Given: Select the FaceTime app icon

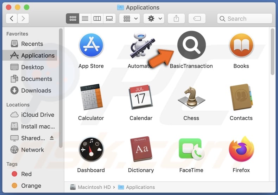Looking at the screenshot, I should [x=191, y=149].
